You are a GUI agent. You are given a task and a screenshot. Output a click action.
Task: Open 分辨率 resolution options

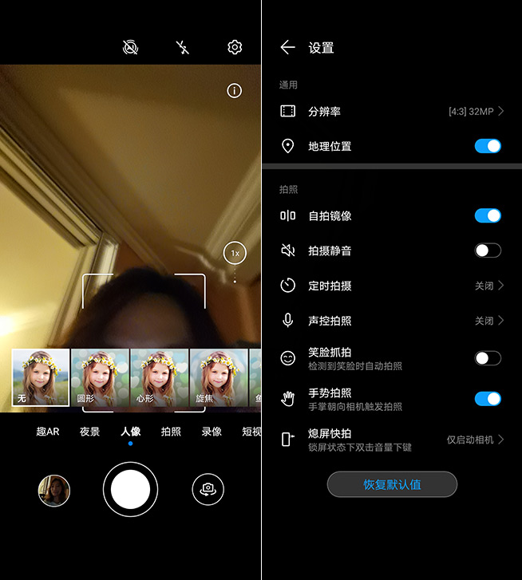tap(391, 112)
